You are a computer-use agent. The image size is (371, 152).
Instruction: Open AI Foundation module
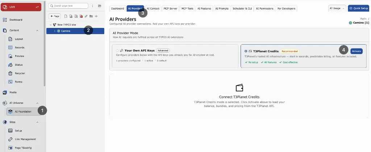(x=23, y=111)
